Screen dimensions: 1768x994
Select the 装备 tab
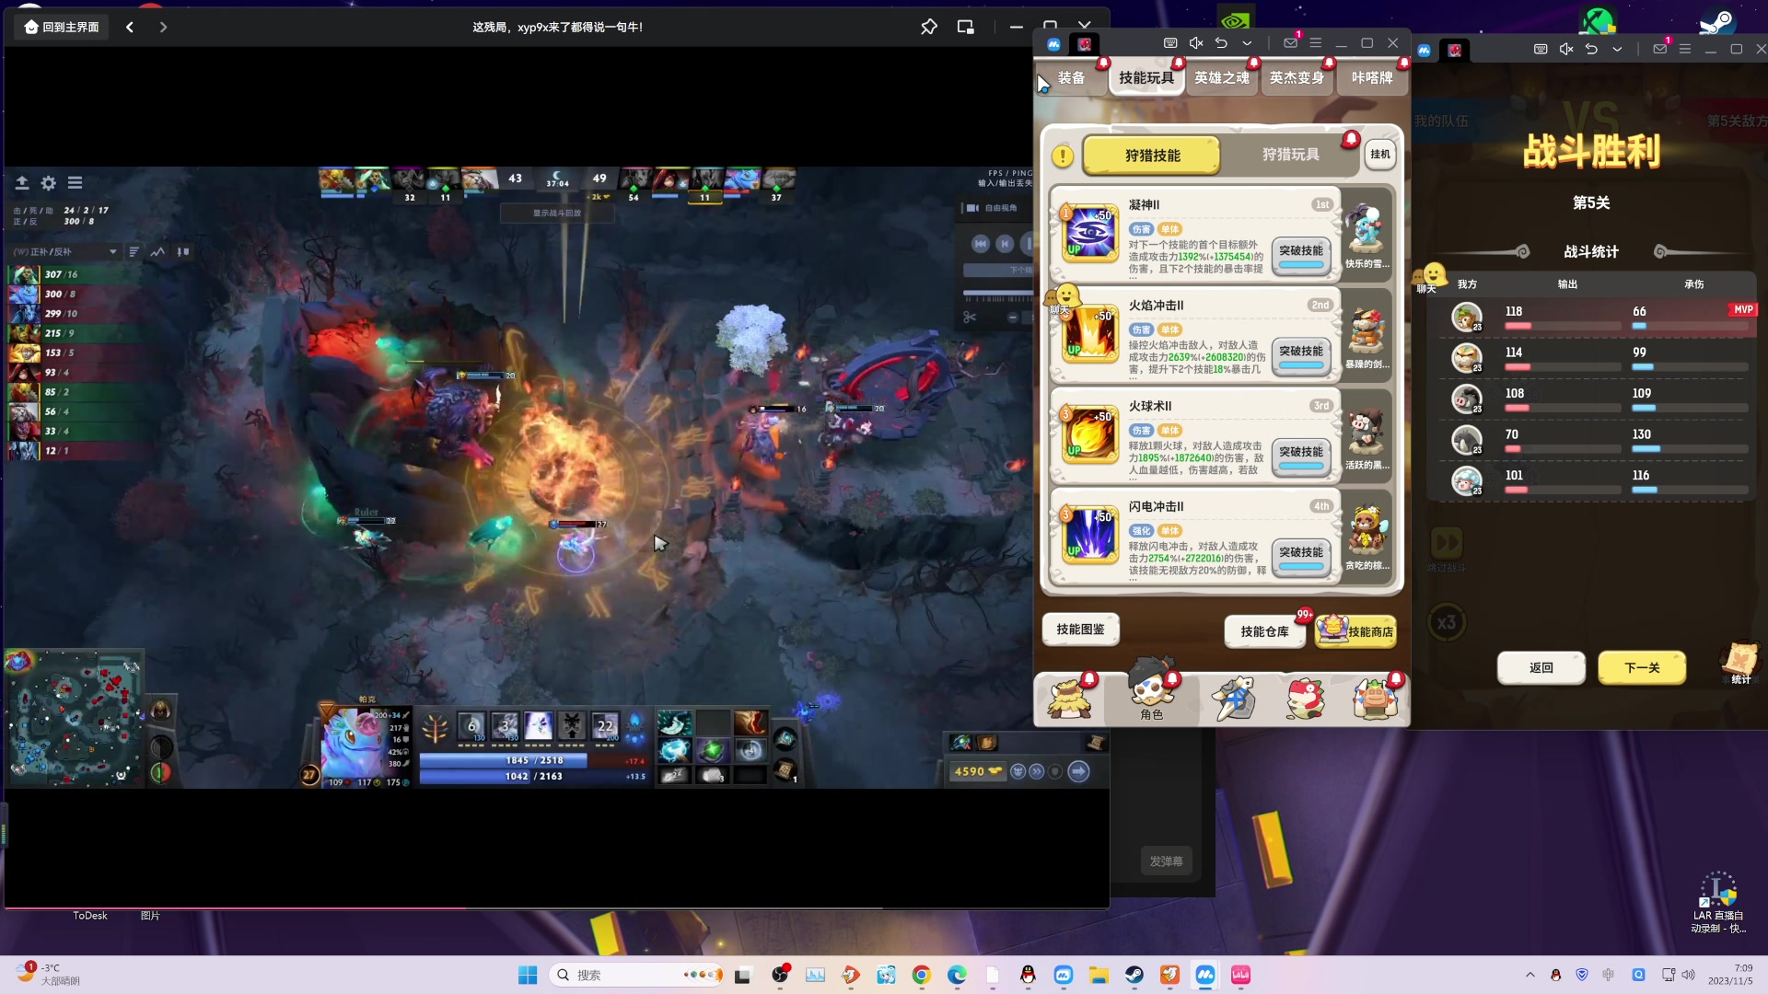tap(1071, 77)
